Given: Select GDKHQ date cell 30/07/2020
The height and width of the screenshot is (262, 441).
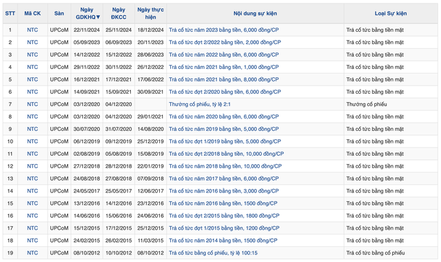Looking at the screenshot, I should pyautogui.click(x=87, y=129).
